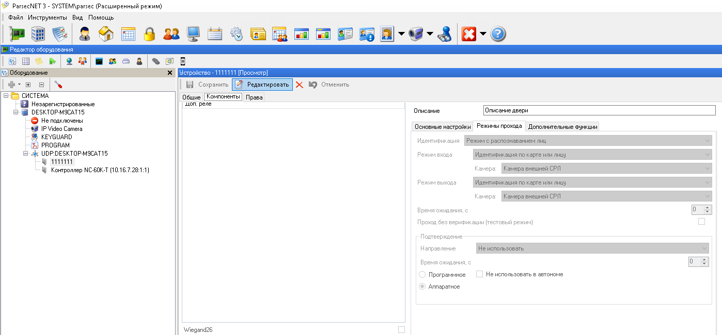Open the equipment editor card icon
Viewport: 722px width, 335px height.
pyautogui.click(x=17, y=34)
